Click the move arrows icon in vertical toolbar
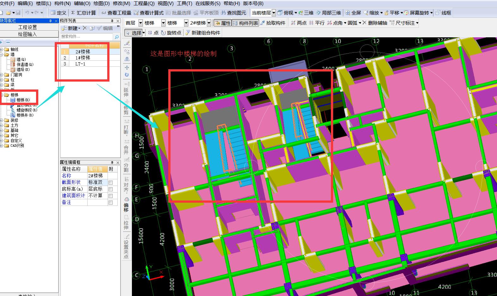497x296 pixels. pos(127,67)
